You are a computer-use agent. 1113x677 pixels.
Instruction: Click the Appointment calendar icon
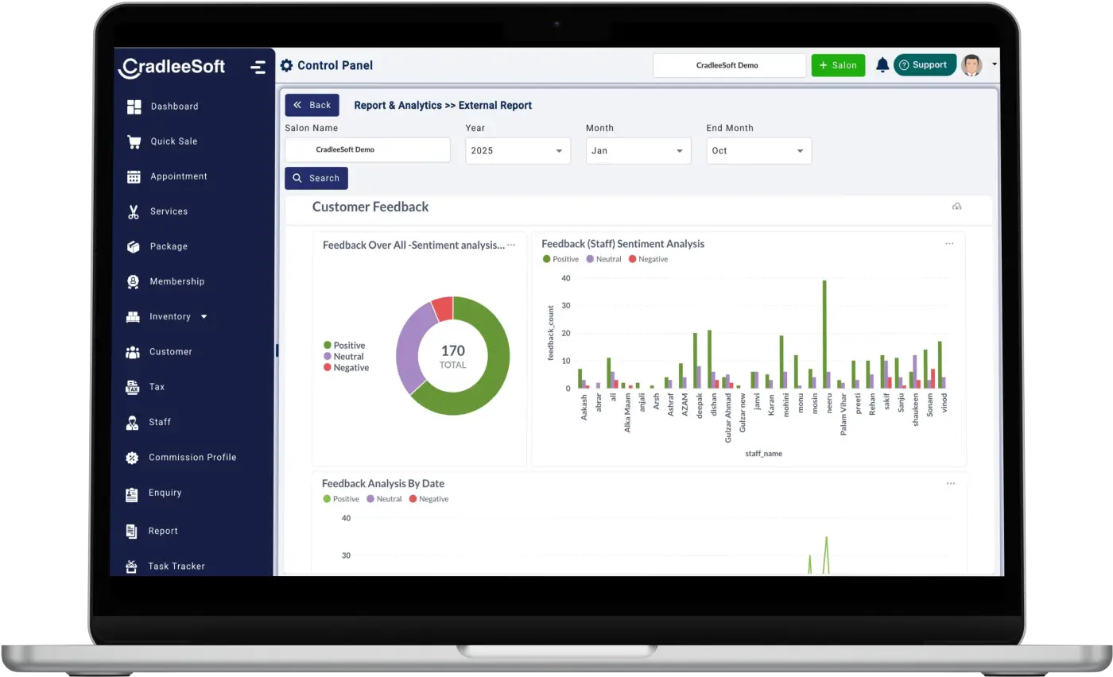click(x=134, y=176)
